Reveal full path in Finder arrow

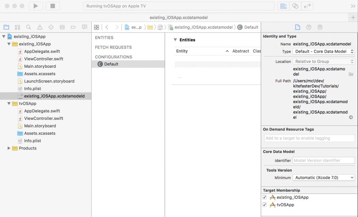click(x=351, y=117)
